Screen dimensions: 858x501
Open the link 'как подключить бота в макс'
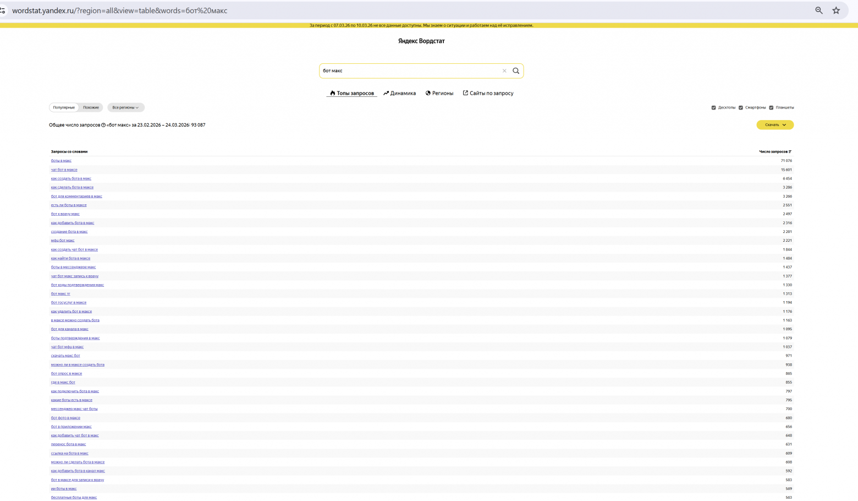pos(75,391)
